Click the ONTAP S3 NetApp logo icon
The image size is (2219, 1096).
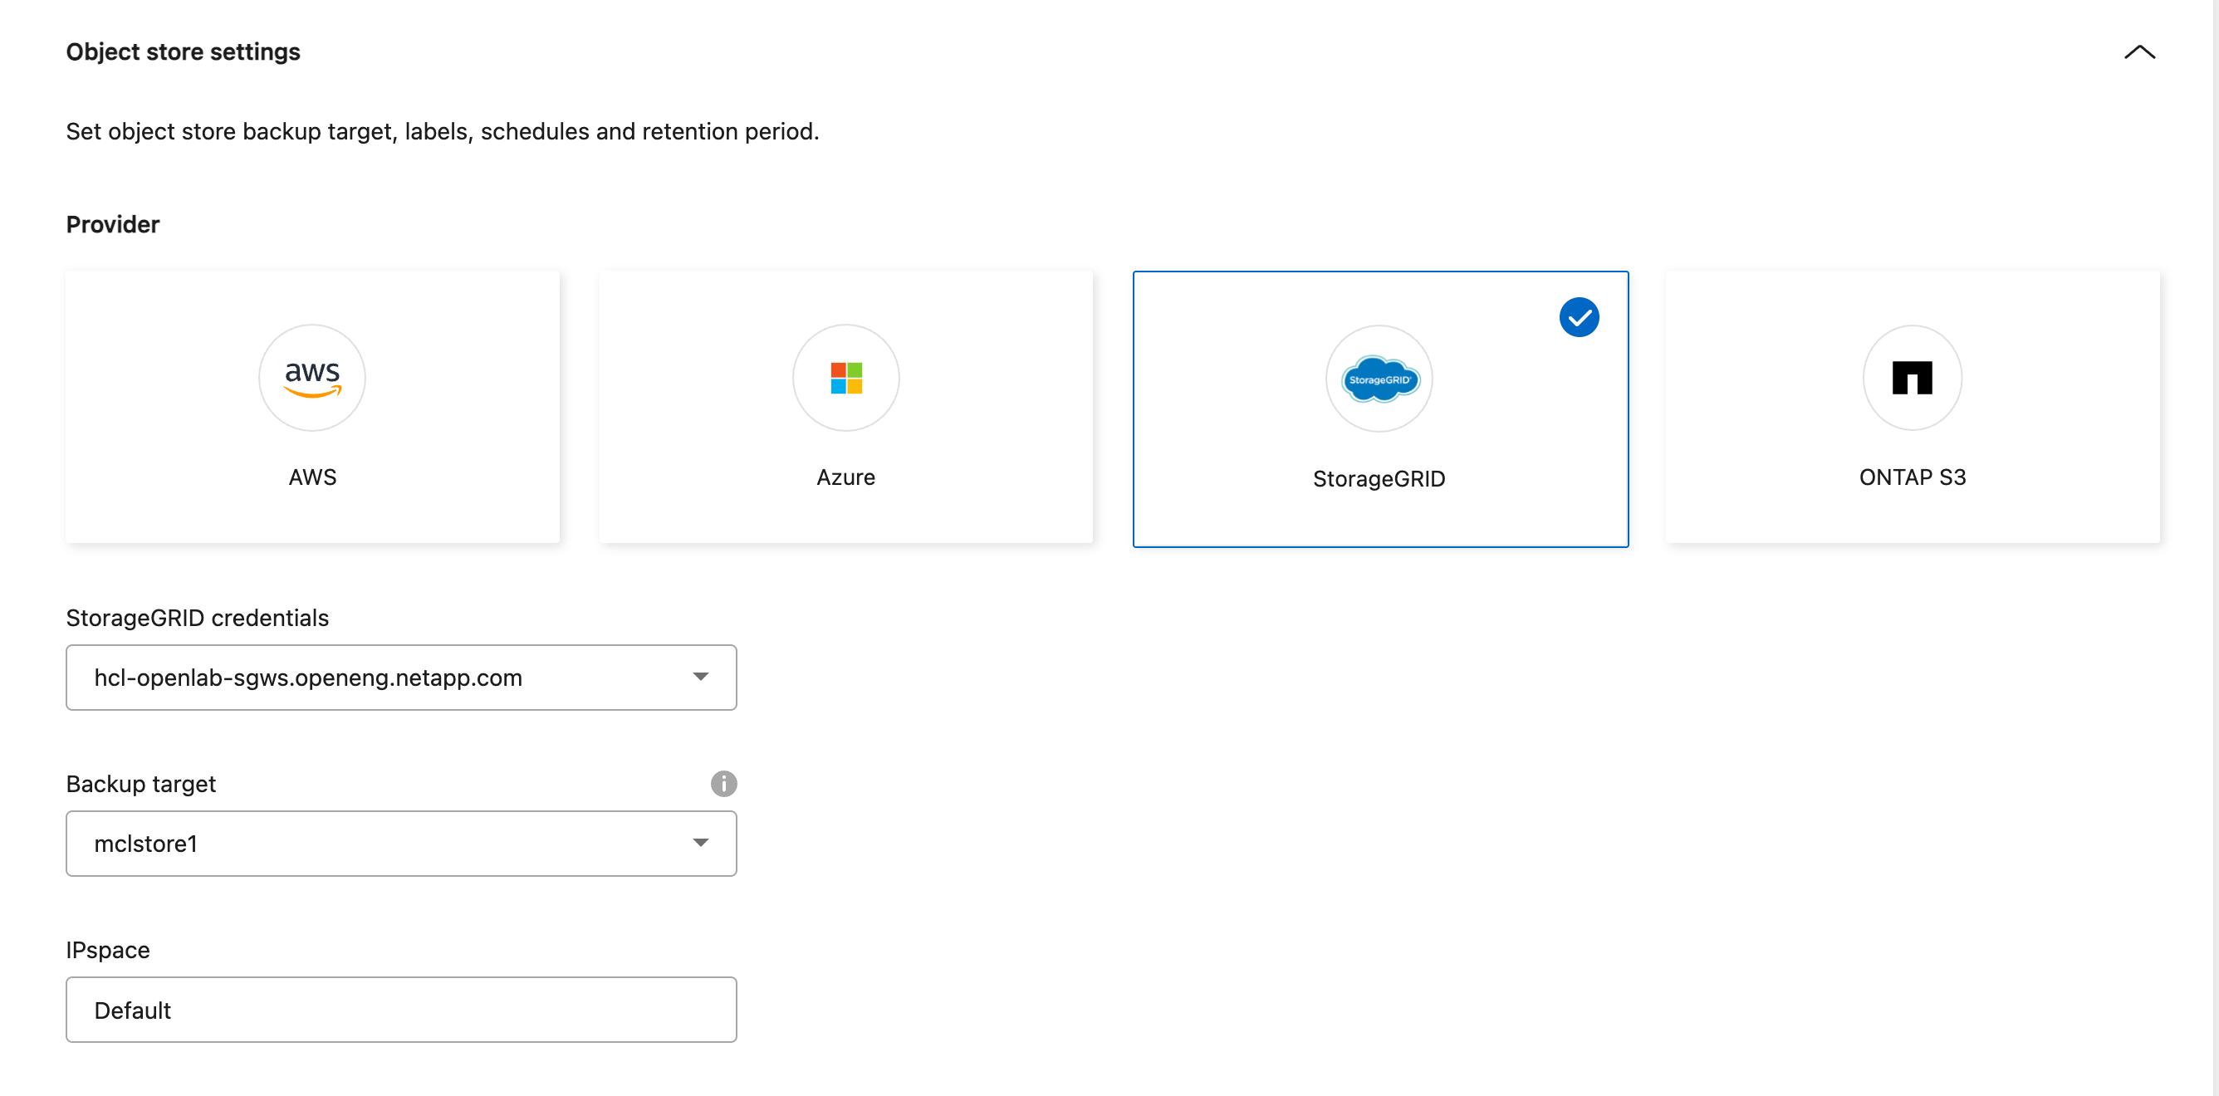1913,378
